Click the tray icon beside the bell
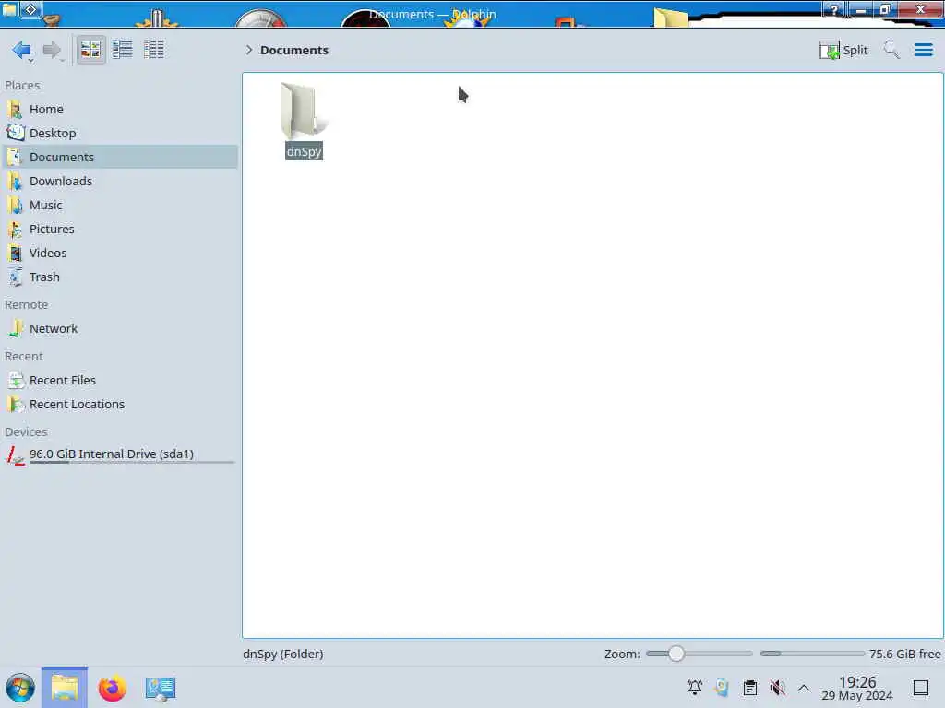This screenshot has height=708, width=945. tap(722, 688)
